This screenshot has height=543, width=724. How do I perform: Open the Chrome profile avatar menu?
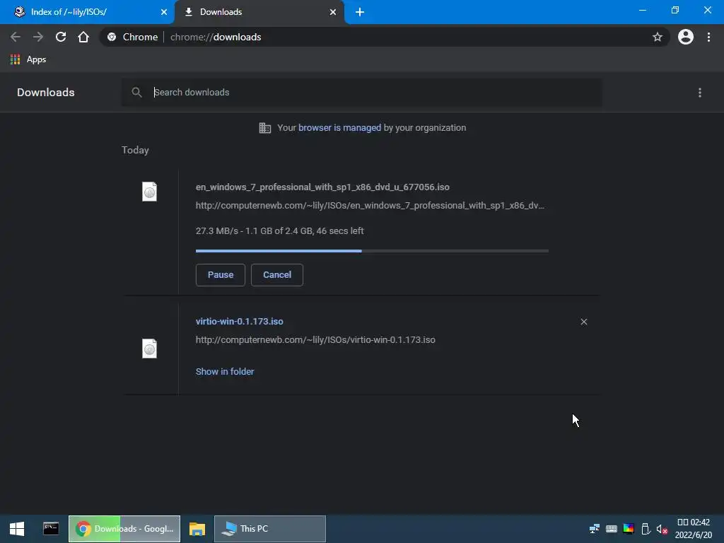coord(686,37)
